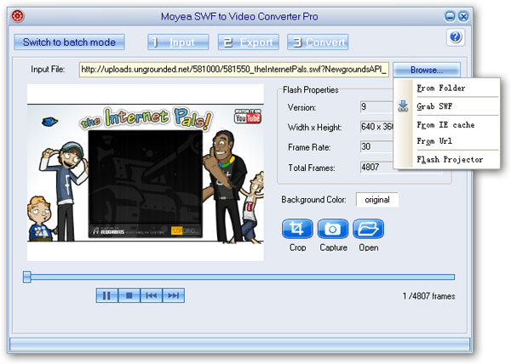Click the Open folder icon

point(368,229)
